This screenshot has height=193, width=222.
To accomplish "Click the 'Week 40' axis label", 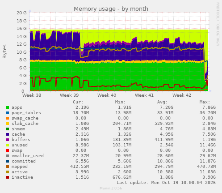I will coord(107,95).
